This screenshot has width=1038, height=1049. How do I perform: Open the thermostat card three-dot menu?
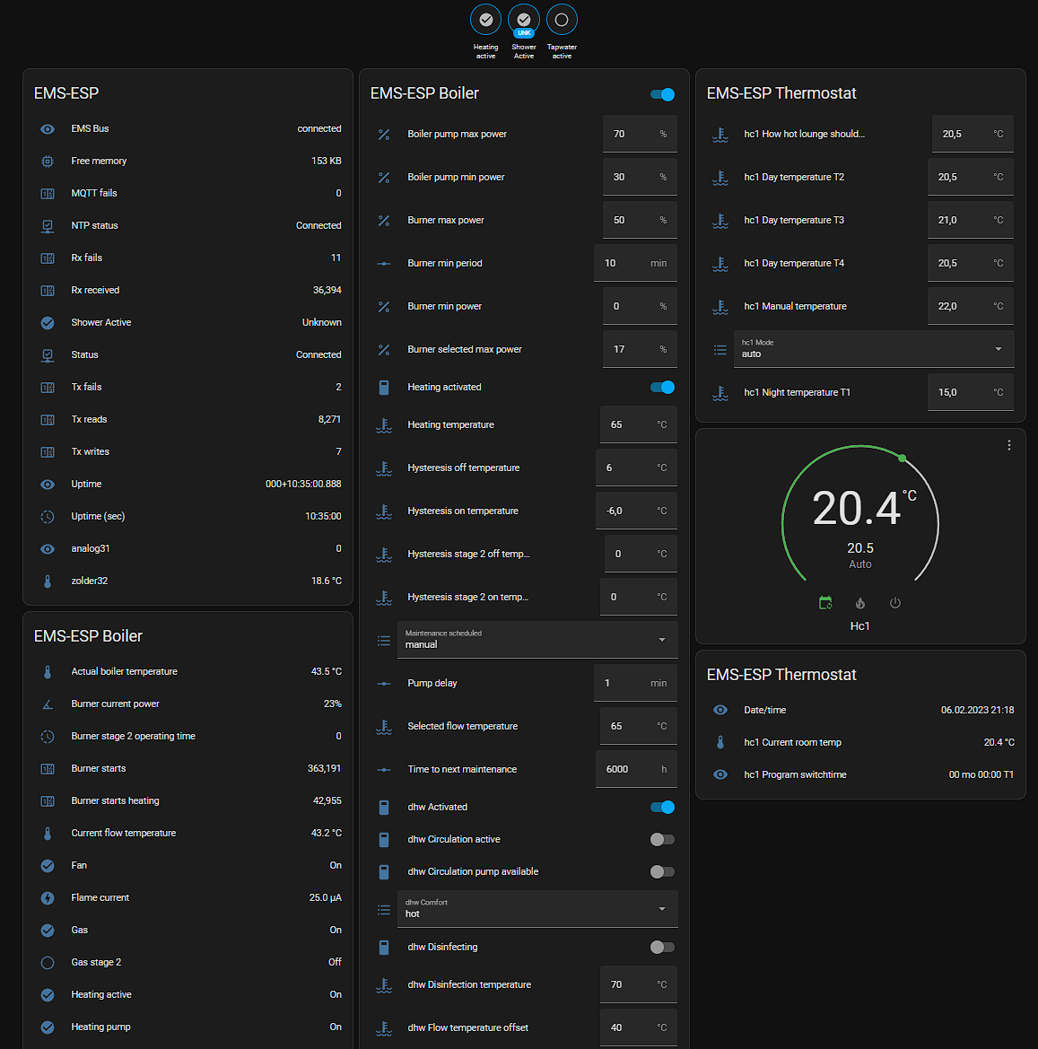tap(1008, 444)
